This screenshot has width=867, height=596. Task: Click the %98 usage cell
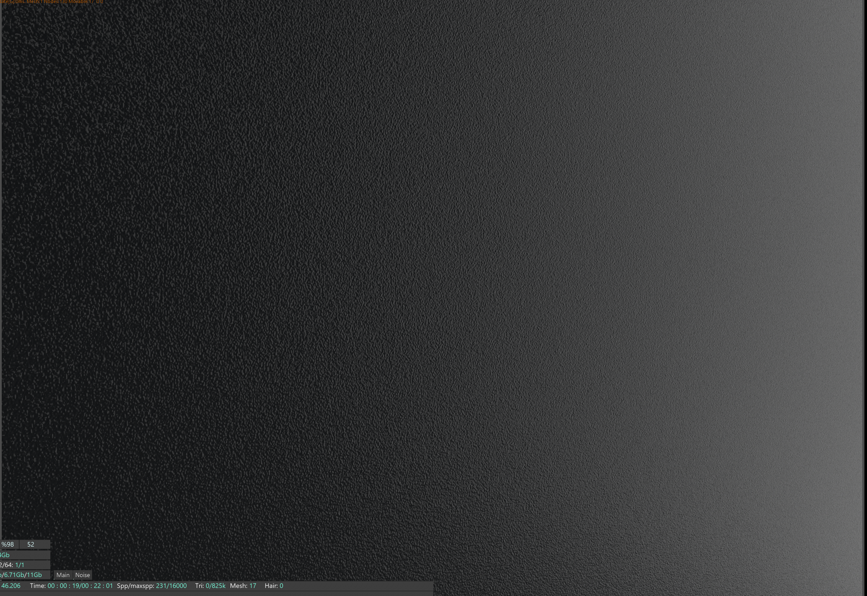(x=9, y=544)
